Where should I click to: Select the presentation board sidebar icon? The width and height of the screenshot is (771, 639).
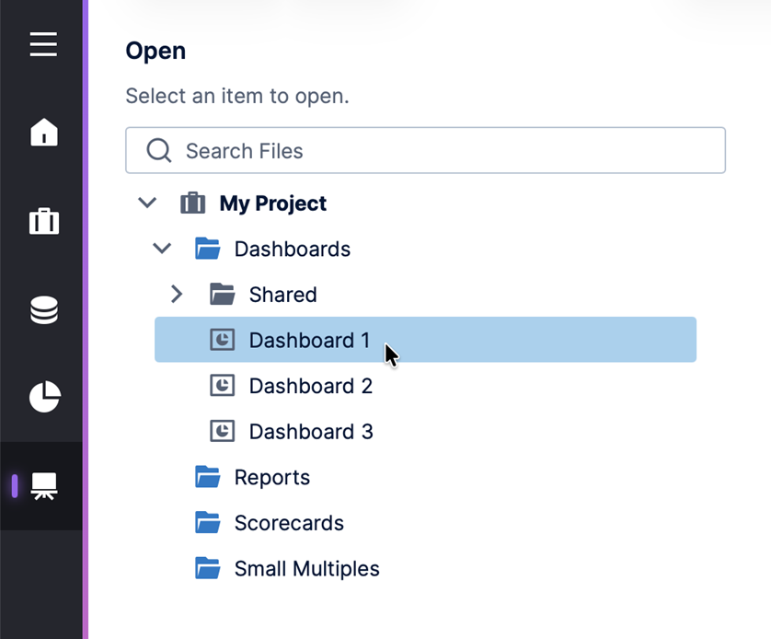(x=43, y=486)
